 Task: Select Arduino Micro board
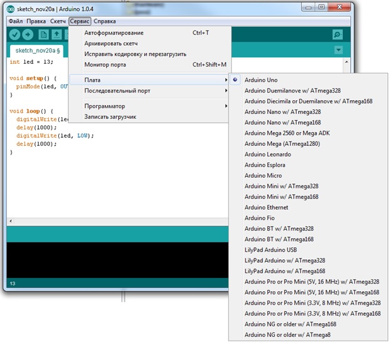[x=308, y=175]
